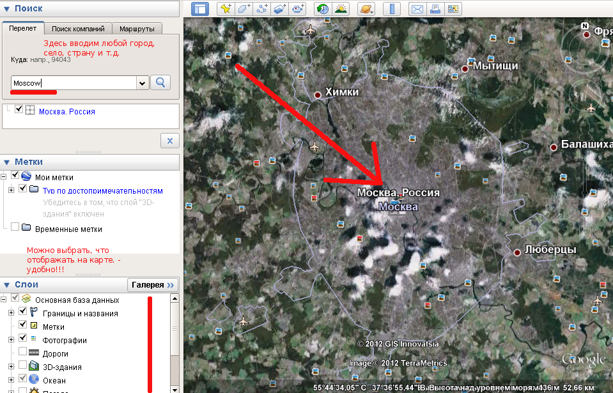This screenshot has width=613, height=393.
Task: Open the ruler measurement tool
Action: (x=391, y=9)
